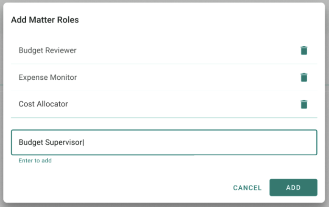Delete the Budget Reviewer role

[x=304, y=50]
